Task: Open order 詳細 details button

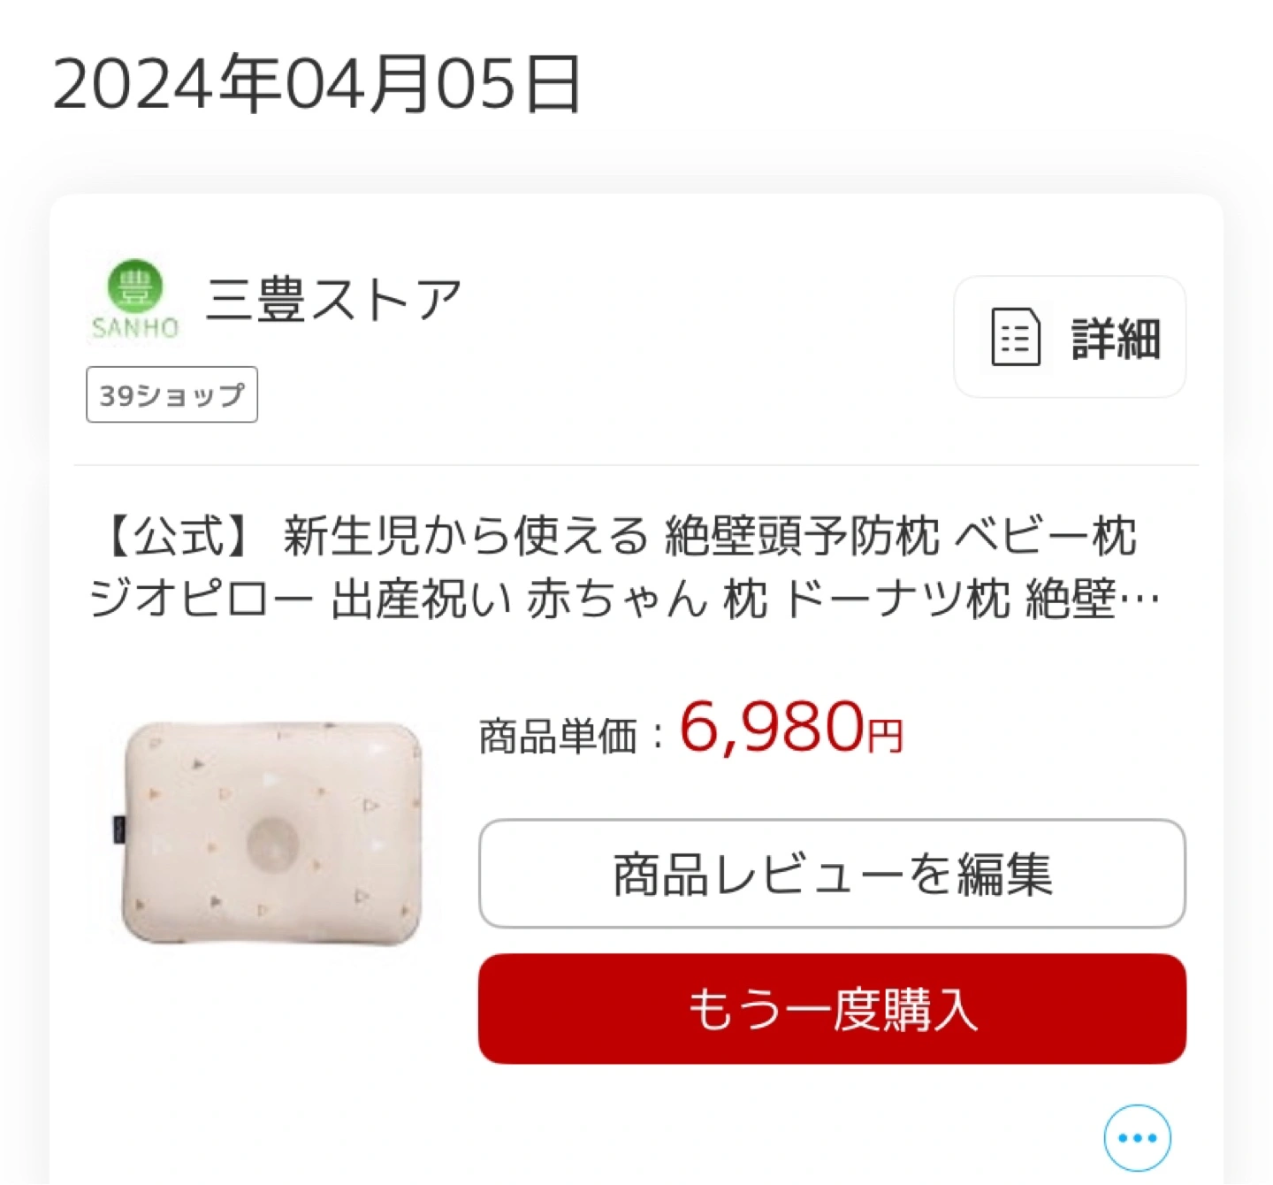Action: point(1070,337)
